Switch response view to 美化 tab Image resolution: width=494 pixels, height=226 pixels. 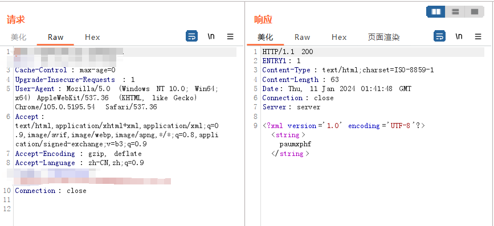point(266,37)
